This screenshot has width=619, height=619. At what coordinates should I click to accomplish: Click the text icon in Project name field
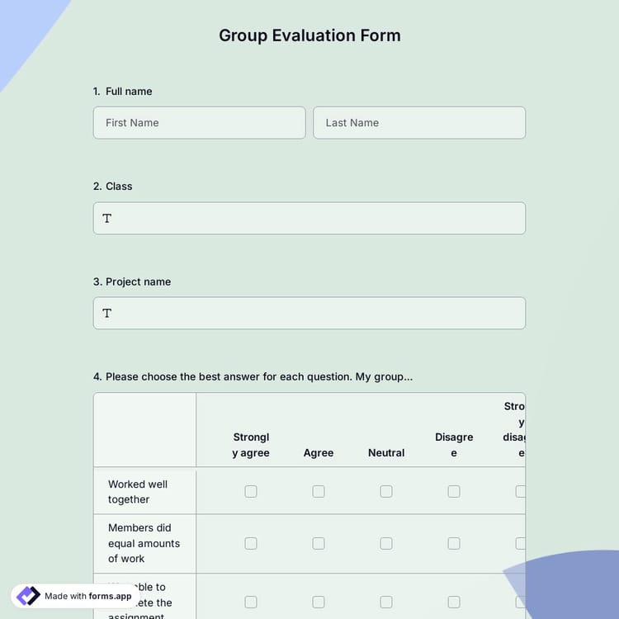coord(106,314)
